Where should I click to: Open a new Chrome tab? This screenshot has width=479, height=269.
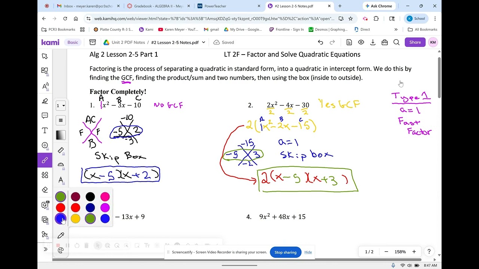click(340, 6)
